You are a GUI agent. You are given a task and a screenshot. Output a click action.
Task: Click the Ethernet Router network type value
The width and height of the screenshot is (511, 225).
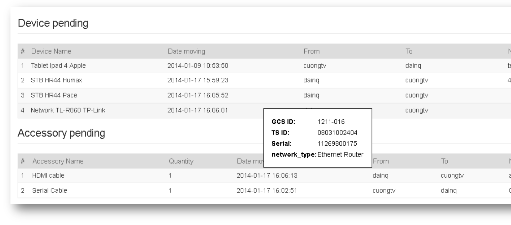[x=340, y=154]
